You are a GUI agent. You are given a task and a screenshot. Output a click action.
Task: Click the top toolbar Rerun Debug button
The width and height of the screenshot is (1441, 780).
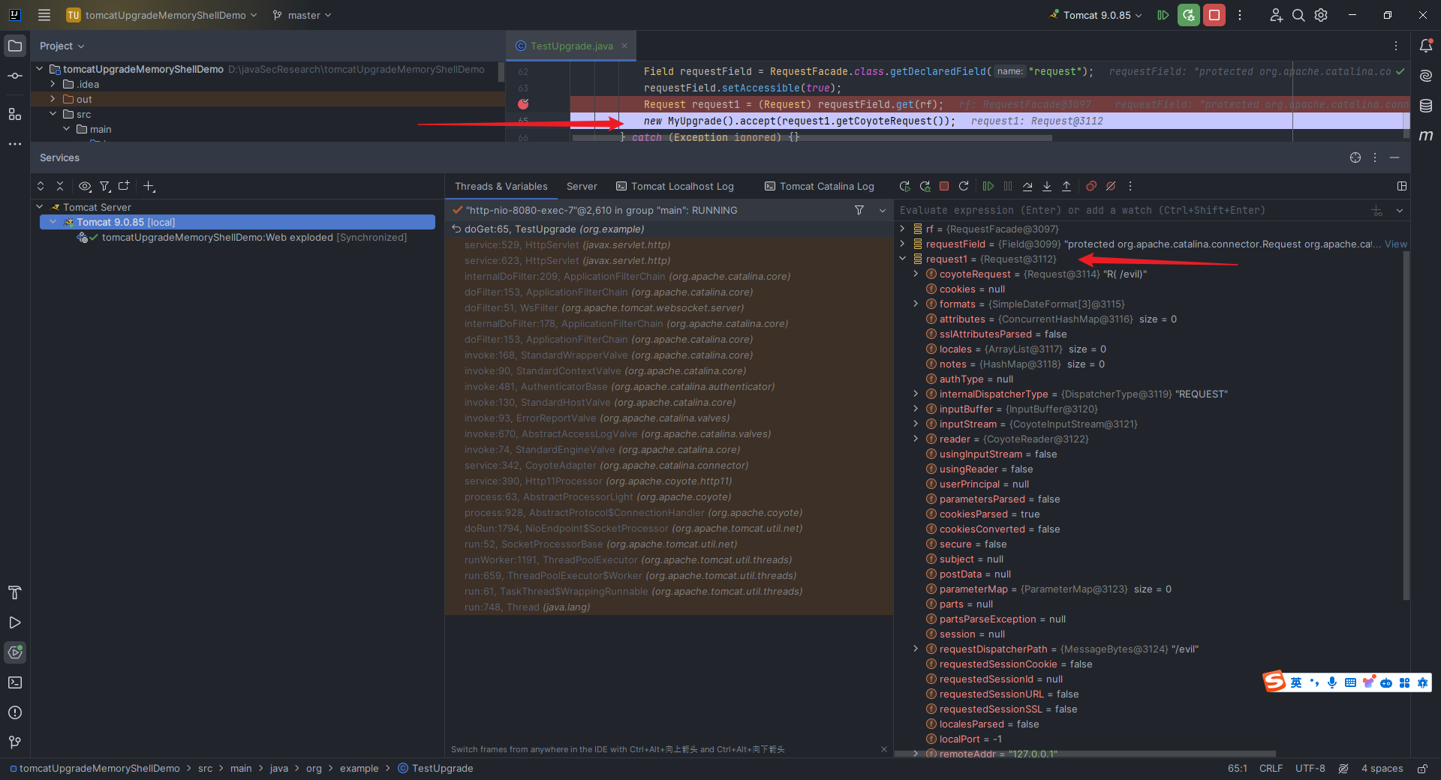point(1188,15)
